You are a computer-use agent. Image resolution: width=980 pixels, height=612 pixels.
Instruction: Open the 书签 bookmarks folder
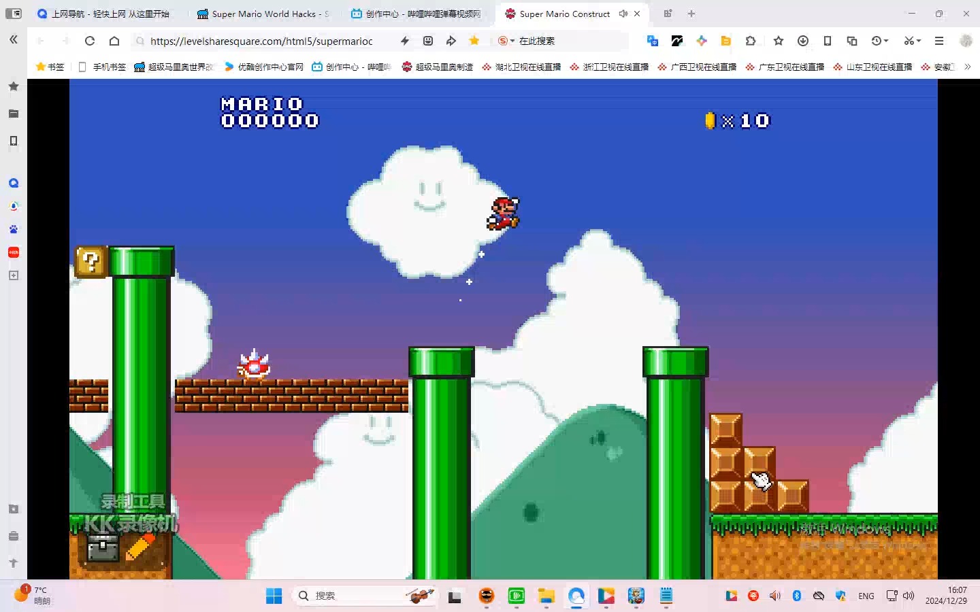click(50, 67)
